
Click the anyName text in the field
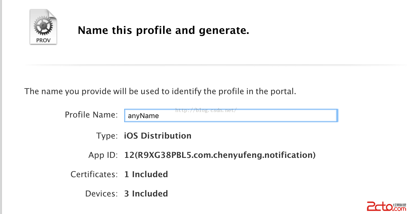[143, 116]
